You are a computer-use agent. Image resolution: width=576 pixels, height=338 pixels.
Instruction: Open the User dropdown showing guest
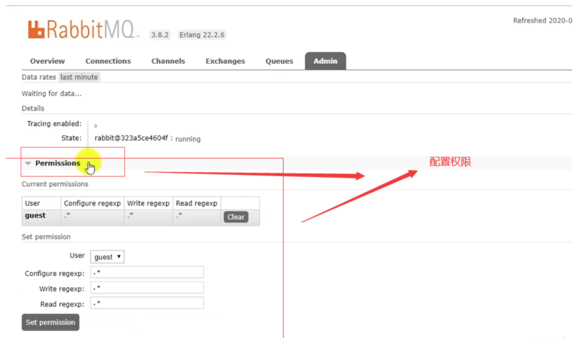click(x=107, y=257)
